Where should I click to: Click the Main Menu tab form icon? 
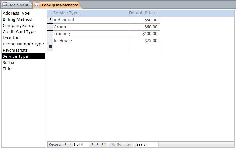pos(5,5)
